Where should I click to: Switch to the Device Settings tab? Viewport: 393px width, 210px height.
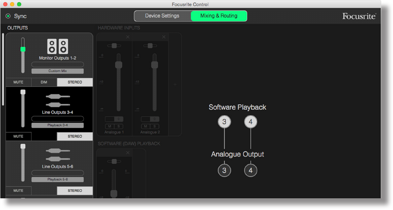pos(162,16)
